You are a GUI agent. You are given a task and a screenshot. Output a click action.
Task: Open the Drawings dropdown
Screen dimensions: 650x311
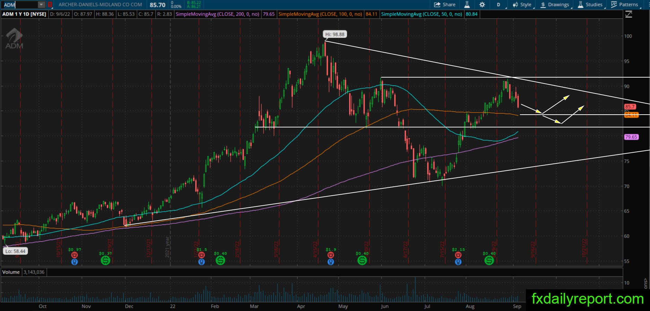click(555, 5)
